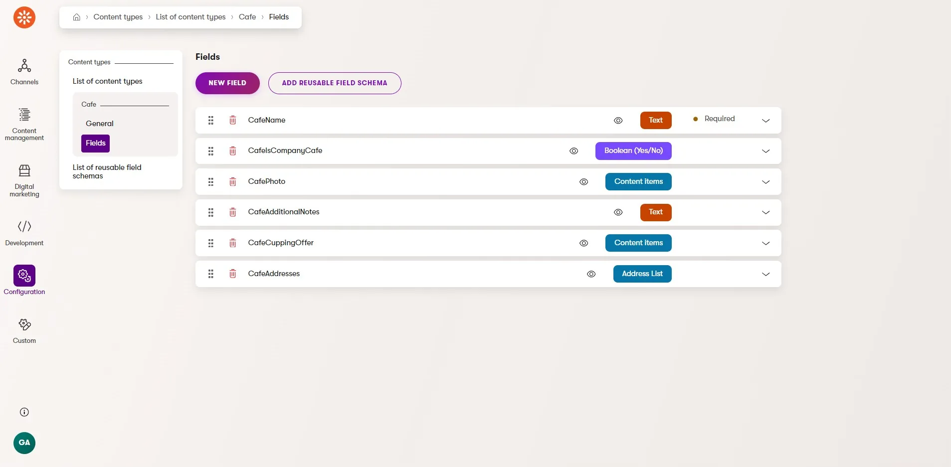This screenshot has width=951, height=467.
Task: Delete the CafeAdditionalNotes field
Action: click(232, 212)
